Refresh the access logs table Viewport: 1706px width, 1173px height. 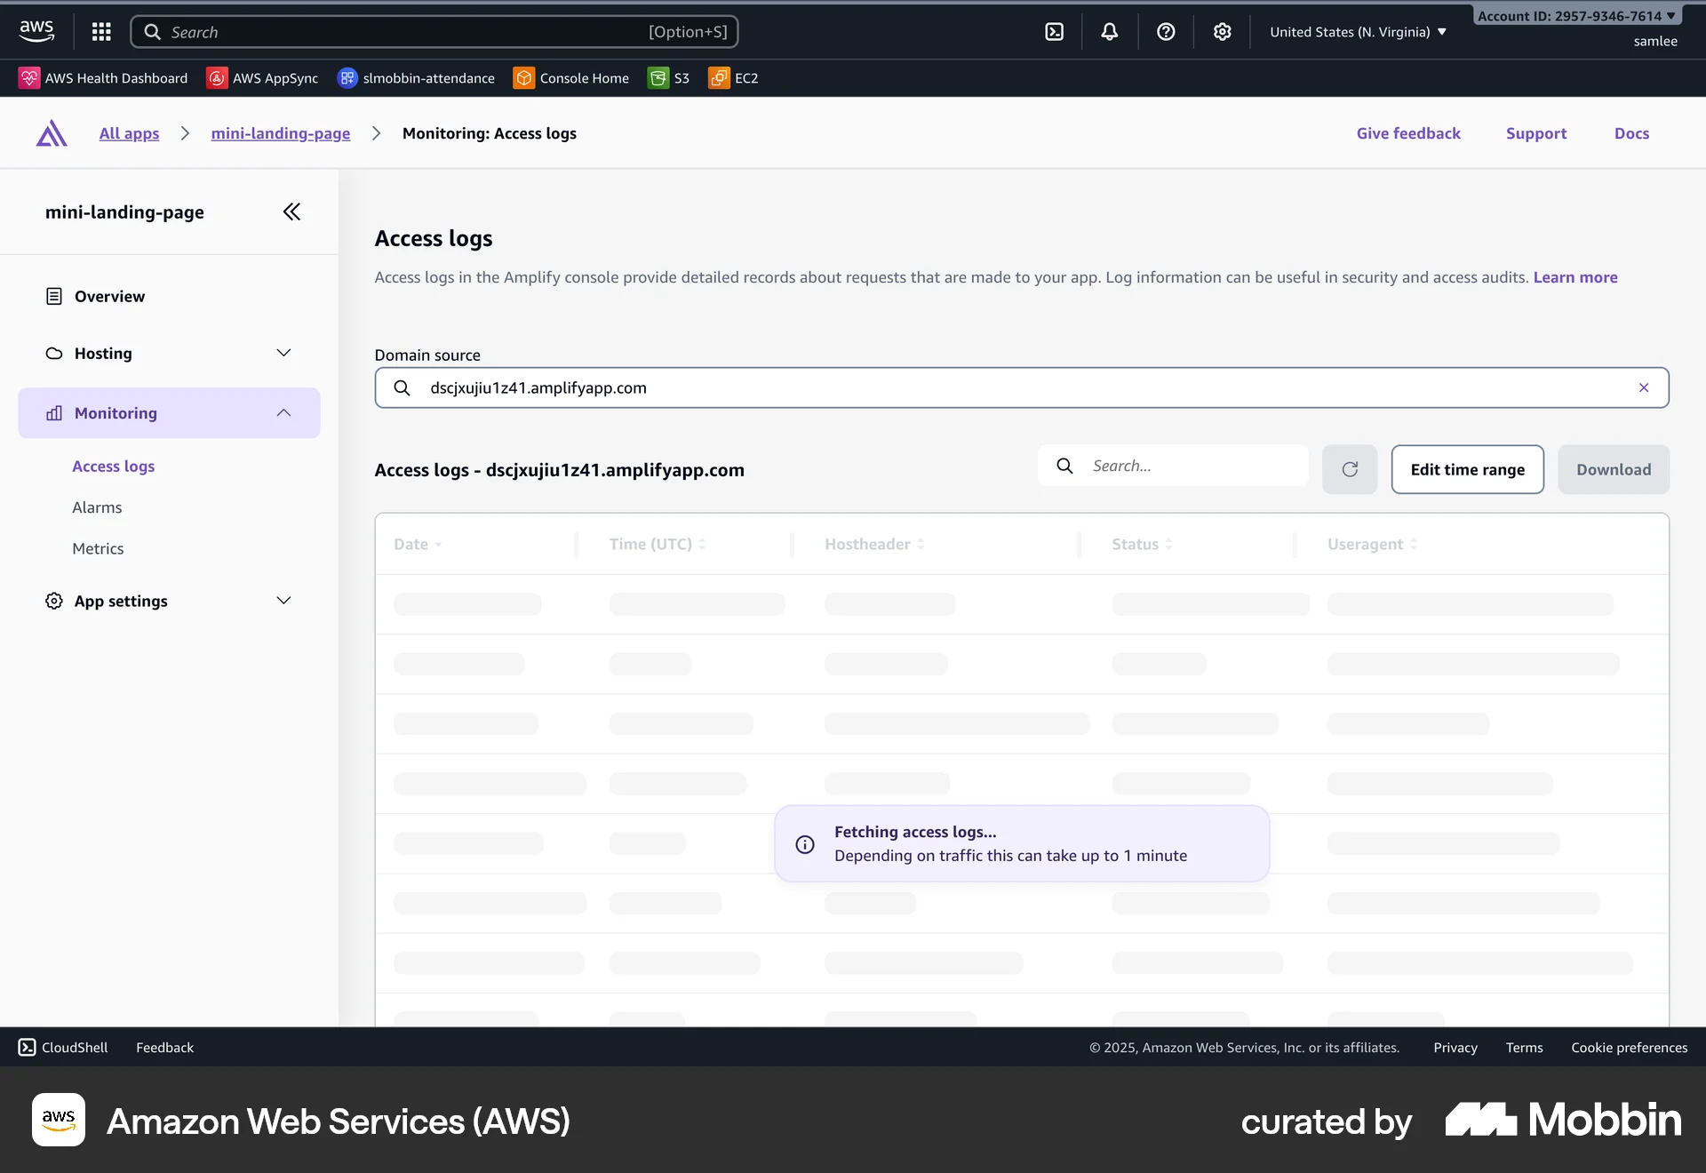point(1350,469)
